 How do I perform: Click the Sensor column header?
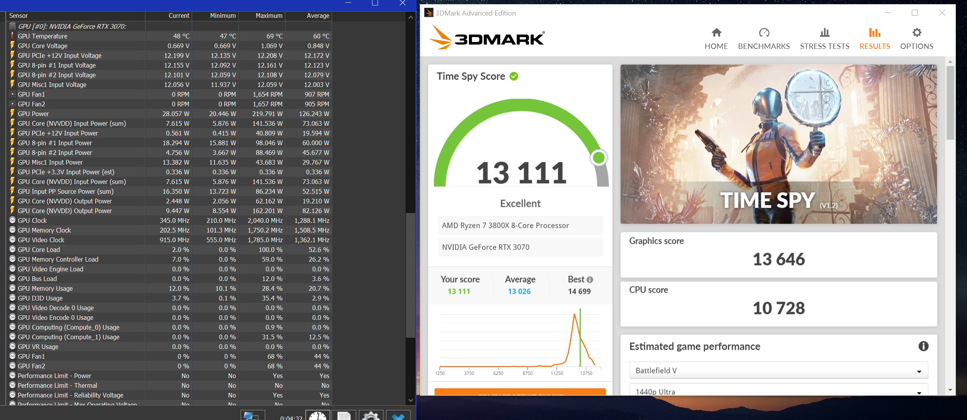point(75,16)
